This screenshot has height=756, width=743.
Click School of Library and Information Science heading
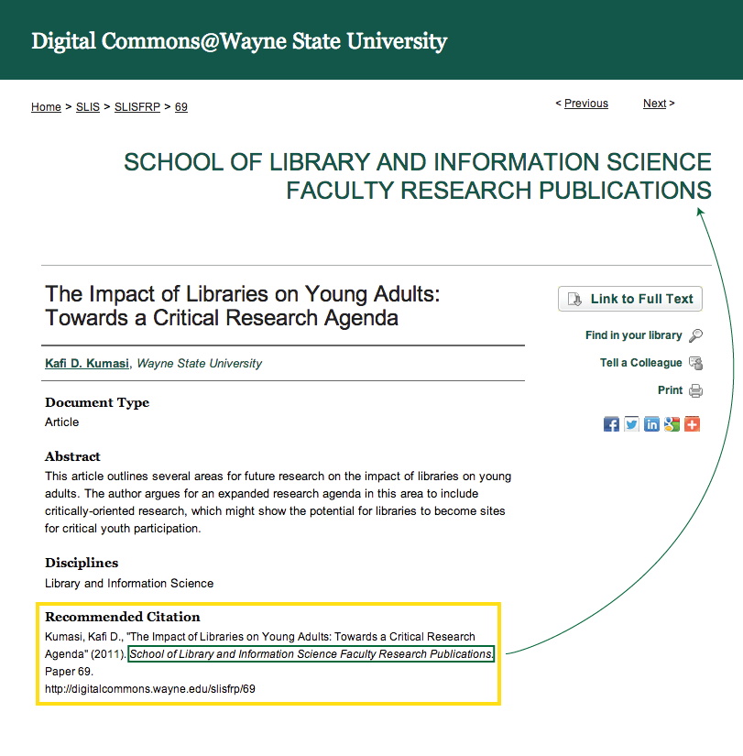coord(418,176)
